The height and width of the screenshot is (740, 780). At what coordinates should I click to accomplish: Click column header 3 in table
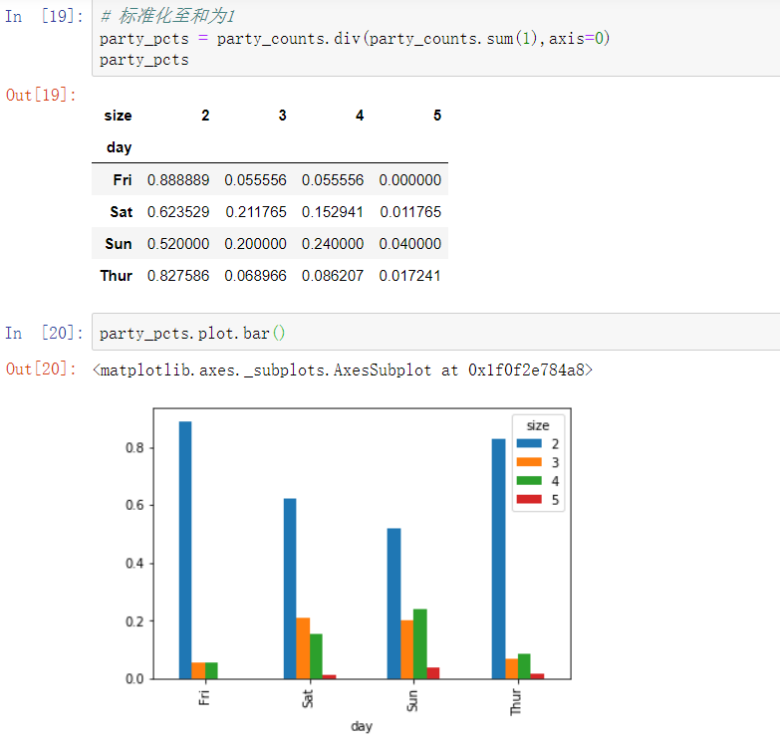(x=283, y=116)
